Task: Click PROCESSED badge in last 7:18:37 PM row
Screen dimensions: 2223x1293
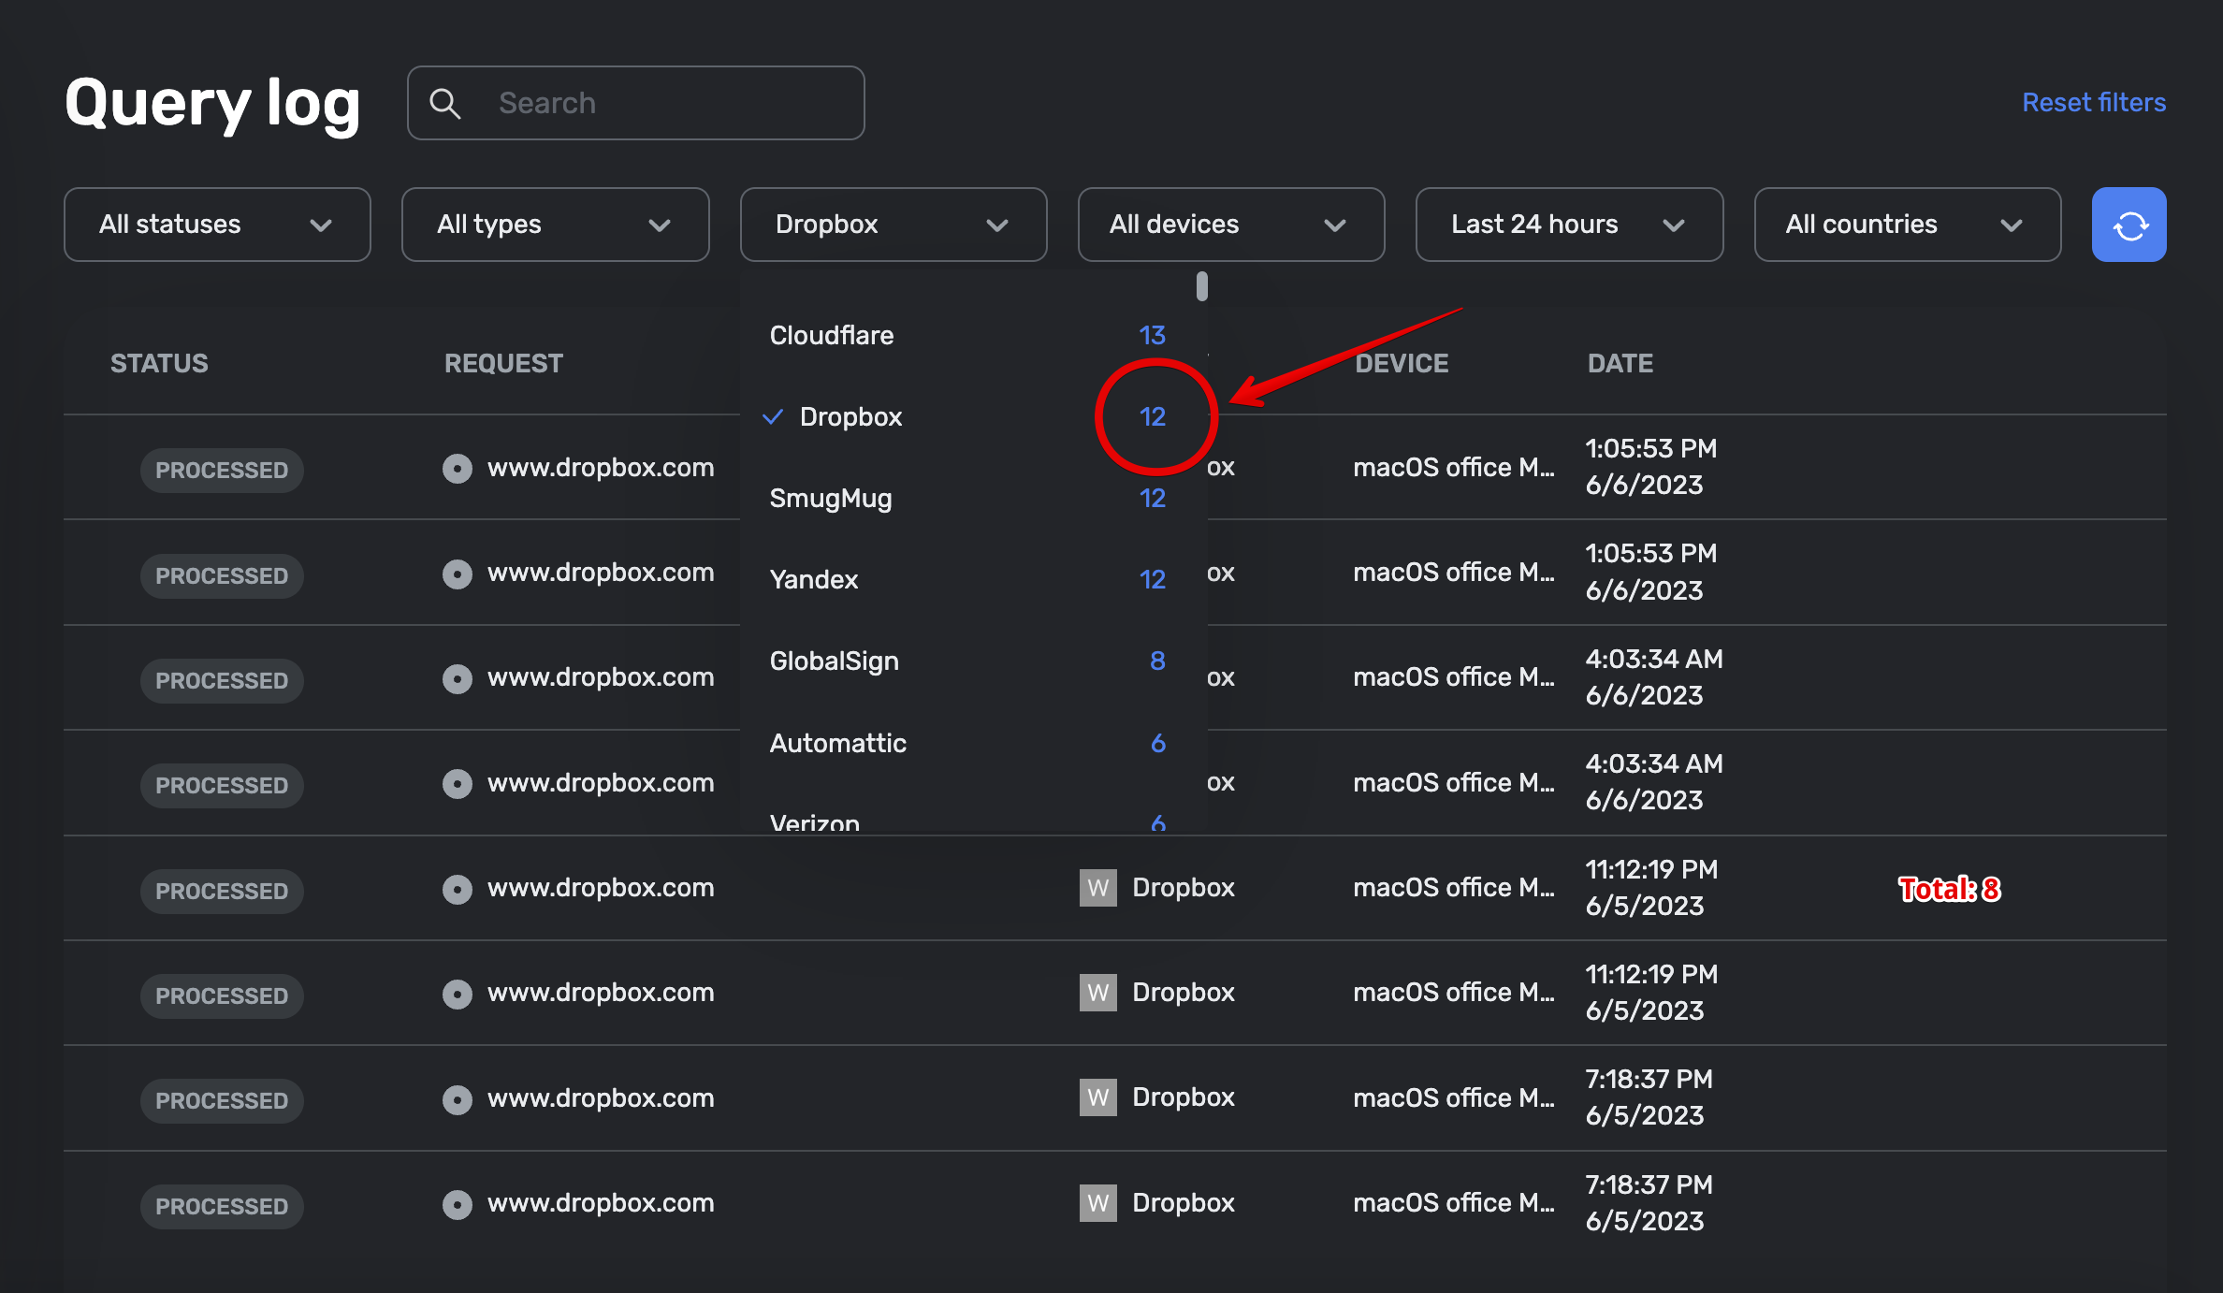Action: 222,1206
